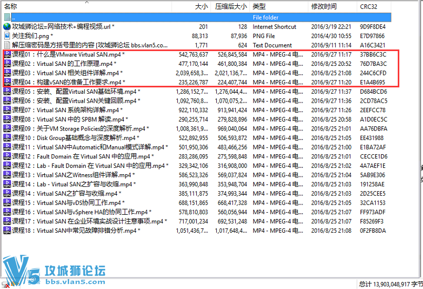Sort by the 修改时间 column header
This screenshot has height=289, width=423.
[324, 6]
